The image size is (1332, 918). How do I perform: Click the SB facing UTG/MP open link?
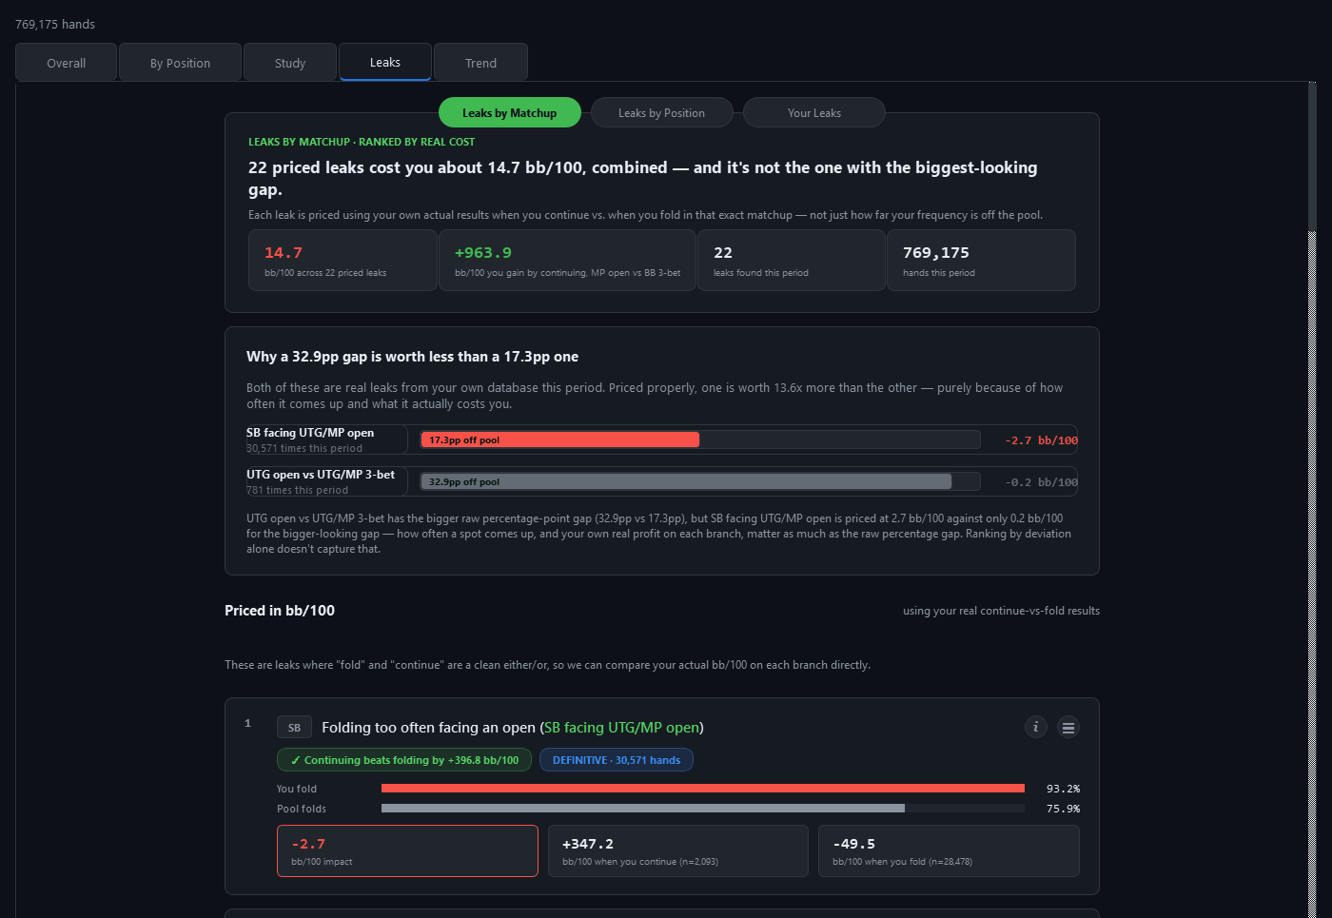622,728
